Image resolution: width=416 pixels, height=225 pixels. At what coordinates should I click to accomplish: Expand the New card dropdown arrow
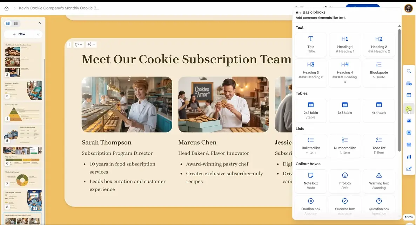click(x=39, y=34)
